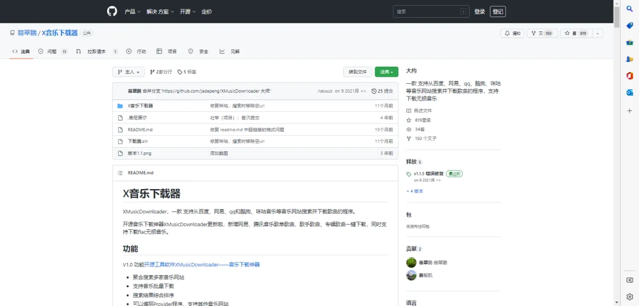Open the 主人 branch selector dropdown
639x306 pixels.
(128, 72)
